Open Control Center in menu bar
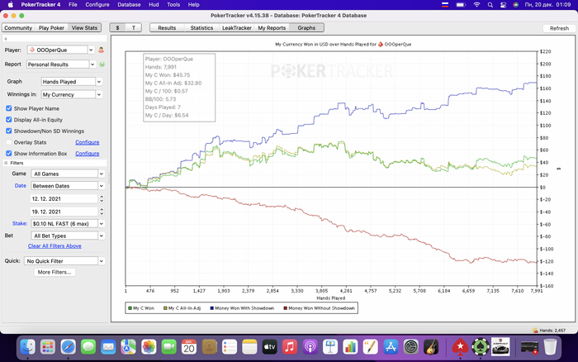578x362 pixels. coord(503,5)
